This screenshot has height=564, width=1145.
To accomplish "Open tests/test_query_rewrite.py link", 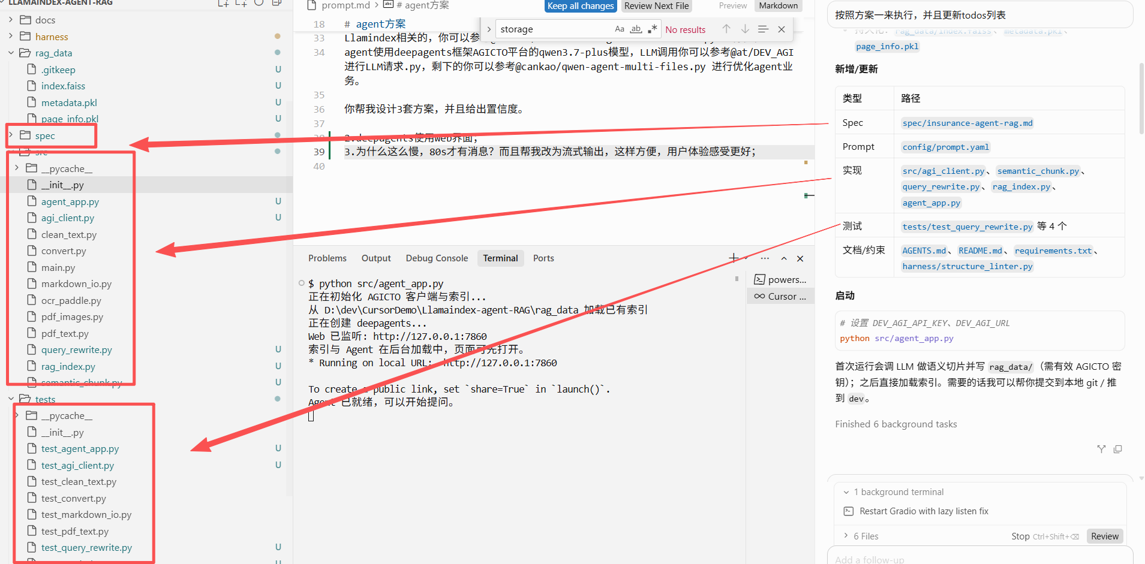I will pyautogui.click(x=967, y=227).
